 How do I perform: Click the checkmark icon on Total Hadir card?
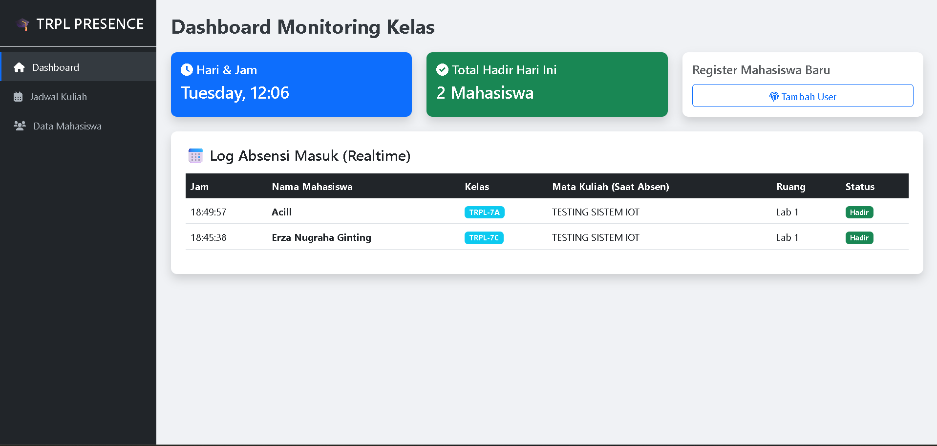pyautogui.click(x=442, y=69)
